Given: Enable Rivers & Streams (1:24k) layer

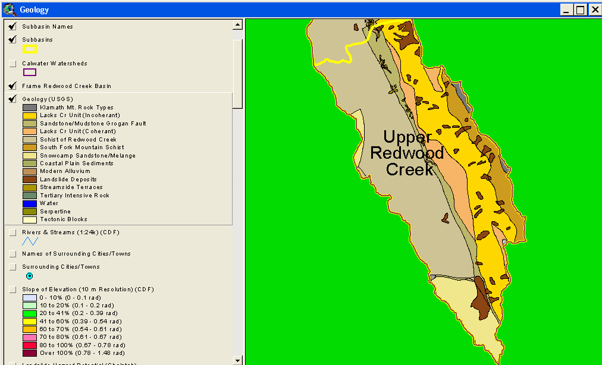Looking at the screenshot, I should pyautogui.click(x=12, y=232).
